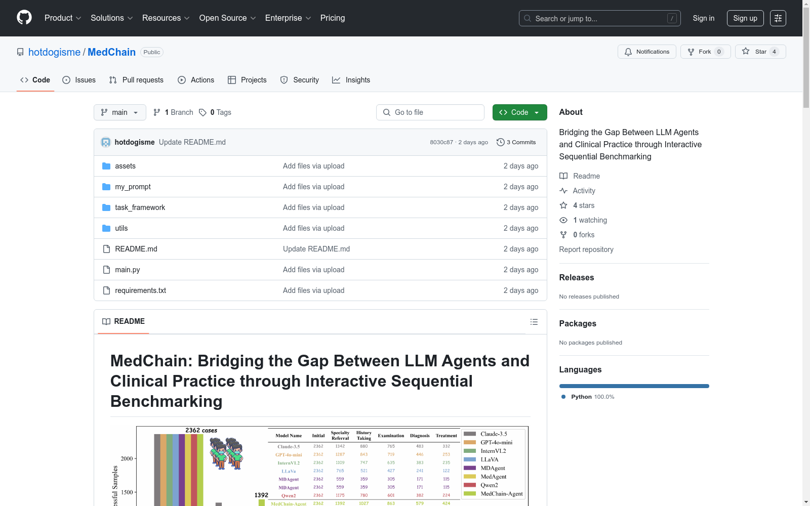The width and height of the screenshot is (810, 506).
Task: Select the Code repository tab
Action: (x=35, y=80)
